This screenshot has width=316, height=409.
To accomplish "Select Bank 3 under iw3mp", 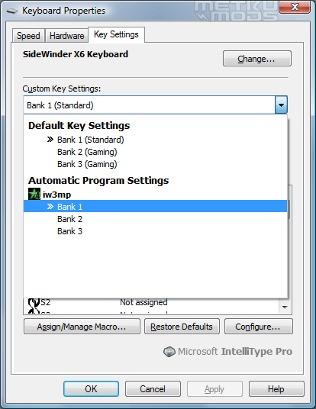I will (x=69, y=231).
